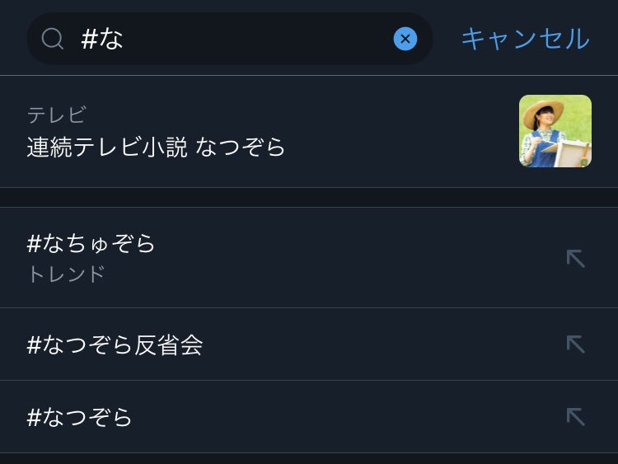Image resolution: width=618 pixels, height=464 pixels.
Task: Click the テレビ category label
Action: point(57,115)
